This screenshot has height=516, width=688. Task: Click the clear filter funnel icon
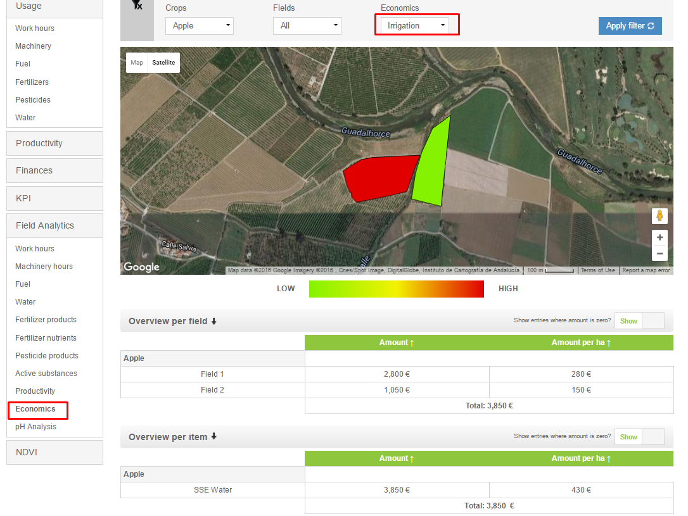pyautogui.click(x=136, y=5)
